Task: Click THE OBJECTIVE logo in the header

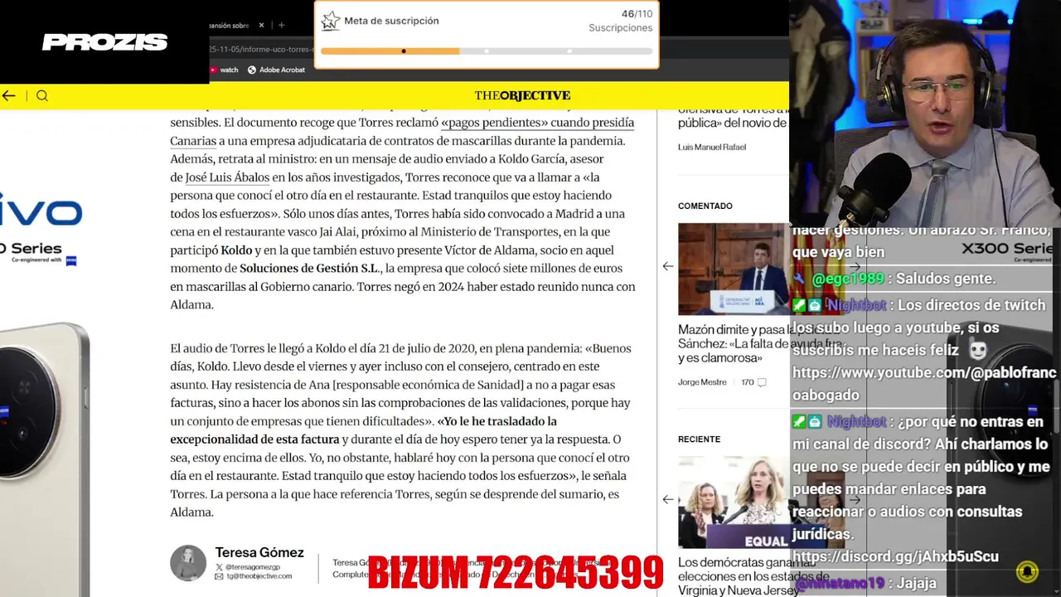Action: (522, 95)
